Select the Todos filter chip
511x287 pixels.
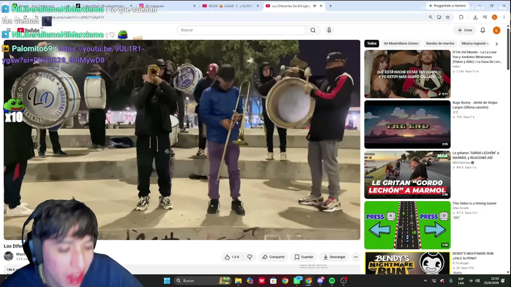(x=372, y=43)
